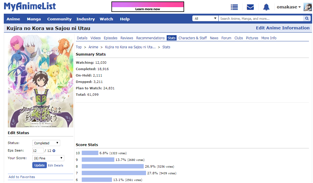Click the Completed: 18,916 stat

(92, 69)
